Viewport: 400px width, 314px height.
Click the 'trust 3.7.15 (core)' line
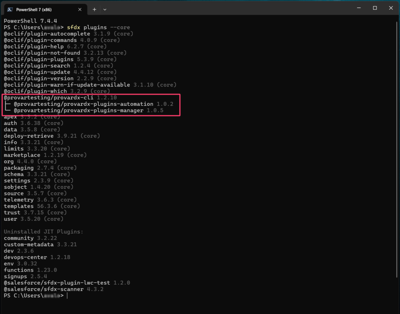click(35, 213)
